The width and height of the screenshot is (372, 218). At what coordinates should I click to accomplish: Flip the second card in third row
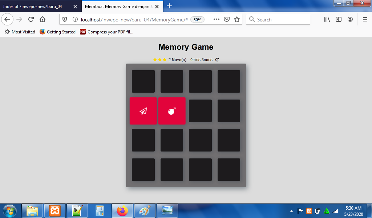coord(172,140)
